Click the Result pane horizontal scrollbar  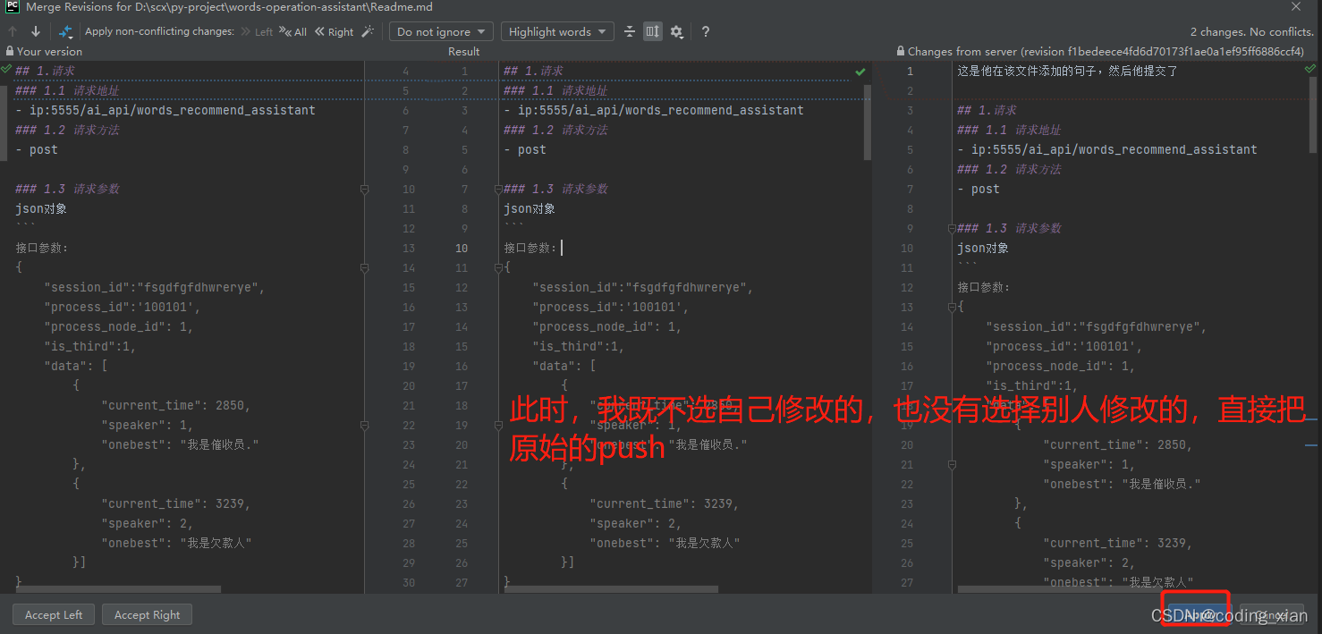click(x=610, y=589)
